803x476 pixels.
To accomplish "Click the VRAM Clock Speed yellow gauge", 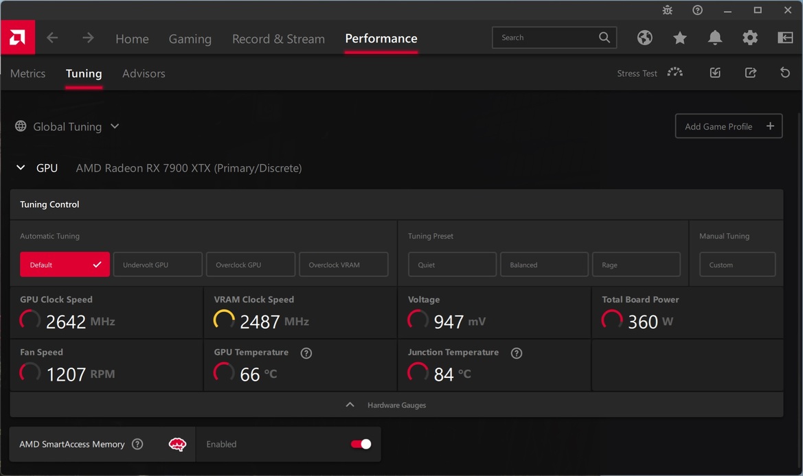I will pyautogui.click(x=224, y=320).
